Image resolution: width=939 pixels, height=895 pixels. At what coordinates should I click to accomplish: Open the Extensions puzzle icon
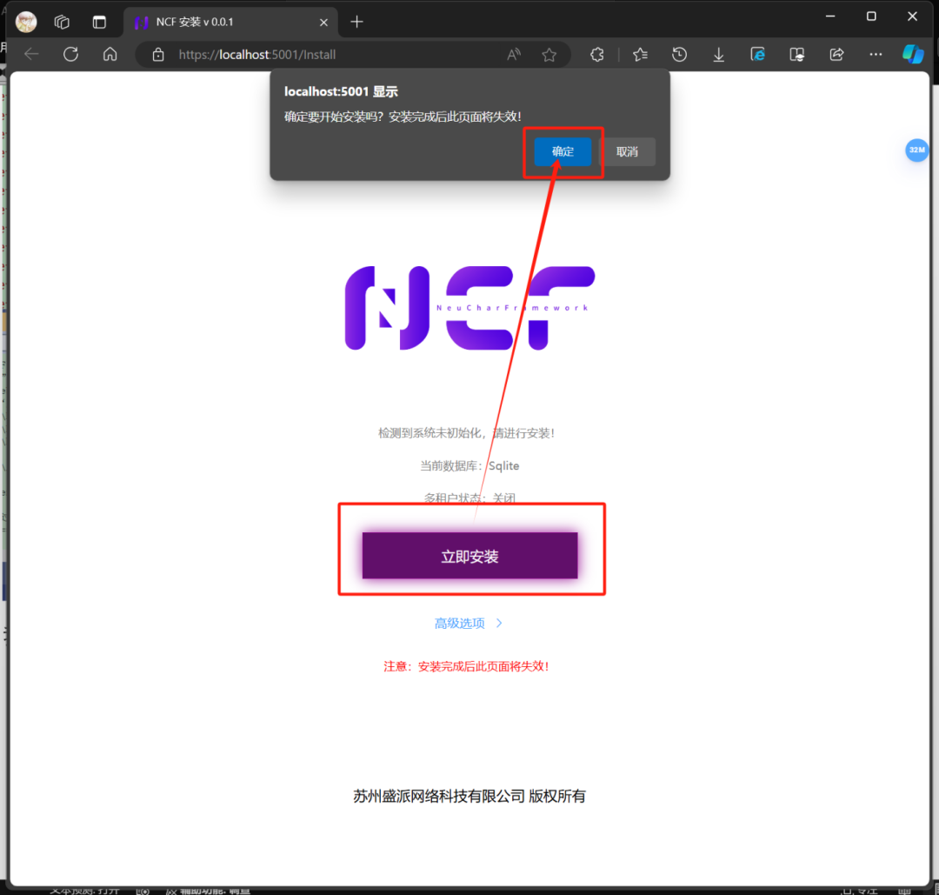pyautogui.click(x=597, y=55)
